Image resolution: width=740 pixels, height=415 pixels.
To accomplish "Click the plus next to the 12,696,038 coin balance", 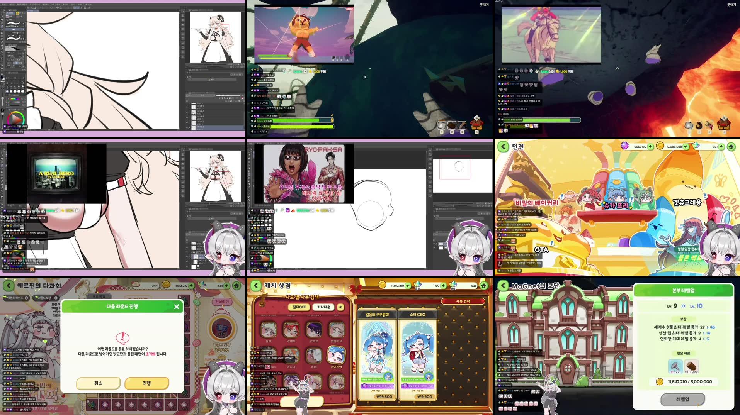I will coord(685,147).
